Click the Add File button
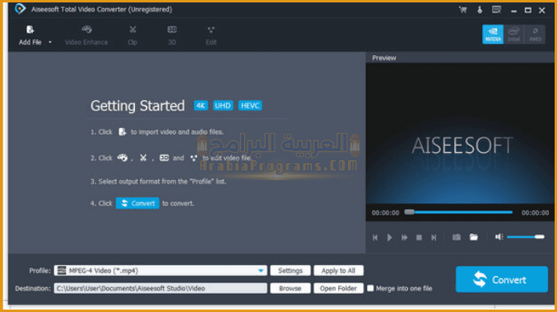Screen dimensions: 557x312 click(x=30, y=35)
